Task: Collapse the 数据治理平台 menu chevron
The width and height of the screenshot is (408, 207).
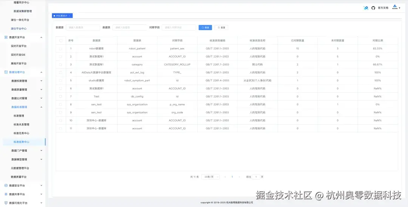Action: tap(42, 72)
